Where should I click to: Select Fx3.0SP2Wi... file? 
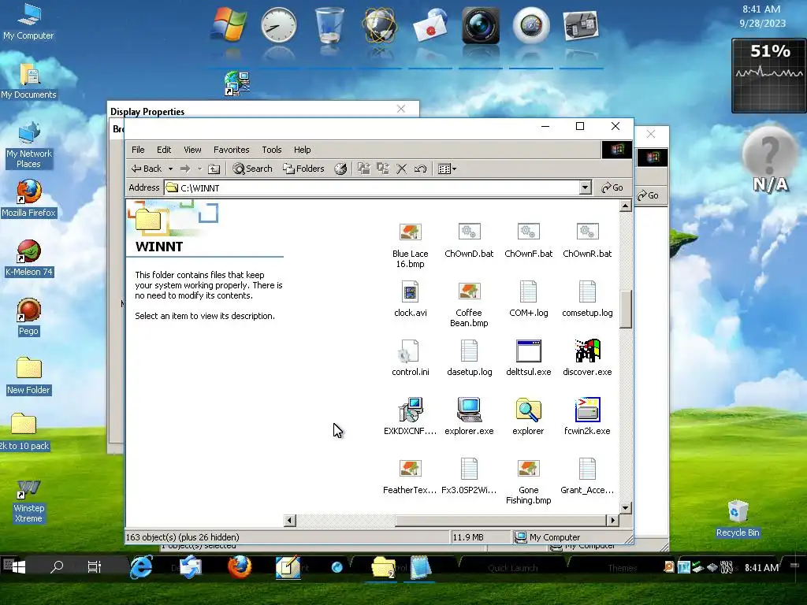469,477
